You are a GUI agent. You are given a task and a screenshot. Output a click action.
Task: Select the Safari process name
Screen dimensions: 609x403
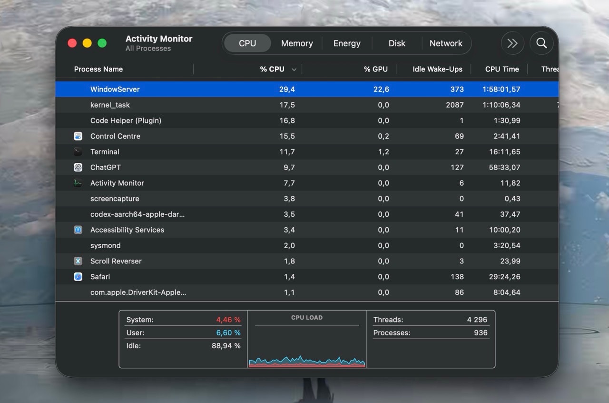[x=100, y=277]
